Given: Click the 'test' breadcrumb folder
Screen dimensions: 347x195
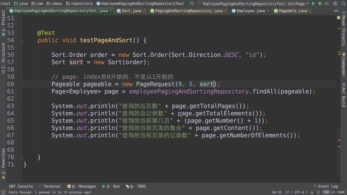Looking at the screenshot, I should (6, 4).
